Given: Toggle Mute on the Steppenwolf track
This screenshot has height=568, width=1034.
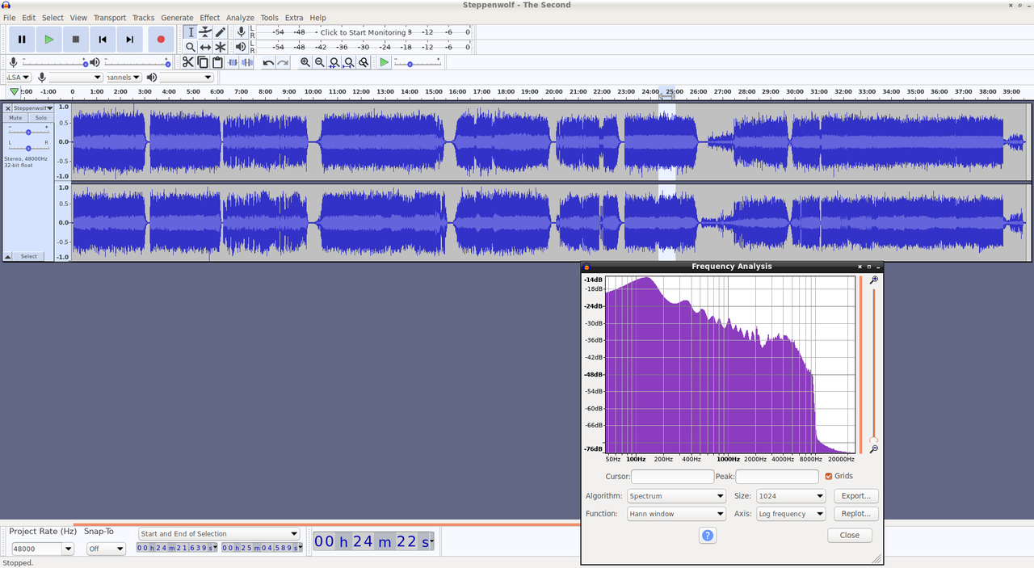Looking at the screenshot, I should (15, 118).
